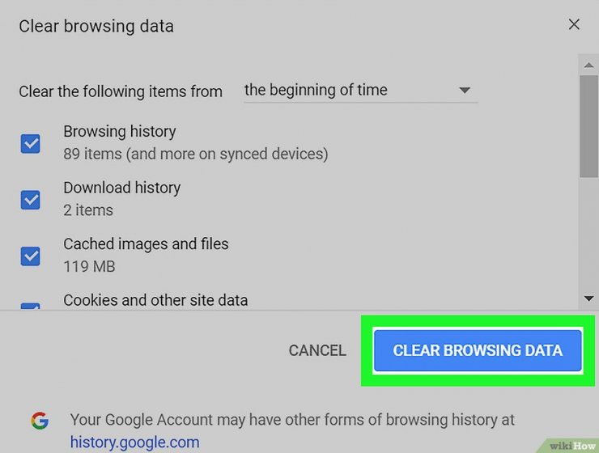This screenshot has height=453, width=599.
Task: Toggle Cookies and other site data checkbox
Action: (30, 306)
